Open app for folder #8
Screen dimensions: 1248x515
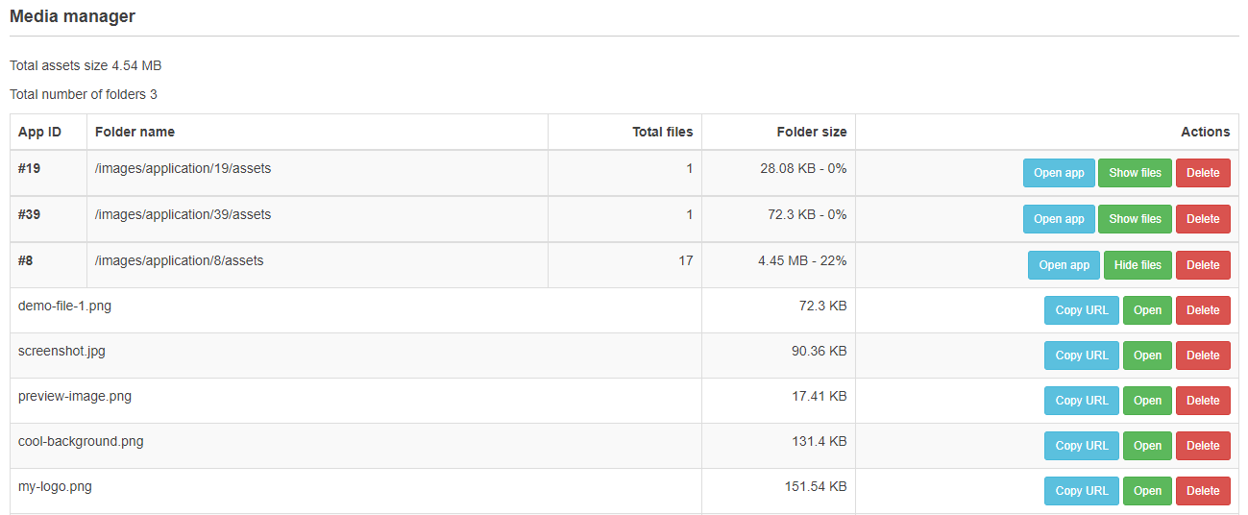point(1064,265)
